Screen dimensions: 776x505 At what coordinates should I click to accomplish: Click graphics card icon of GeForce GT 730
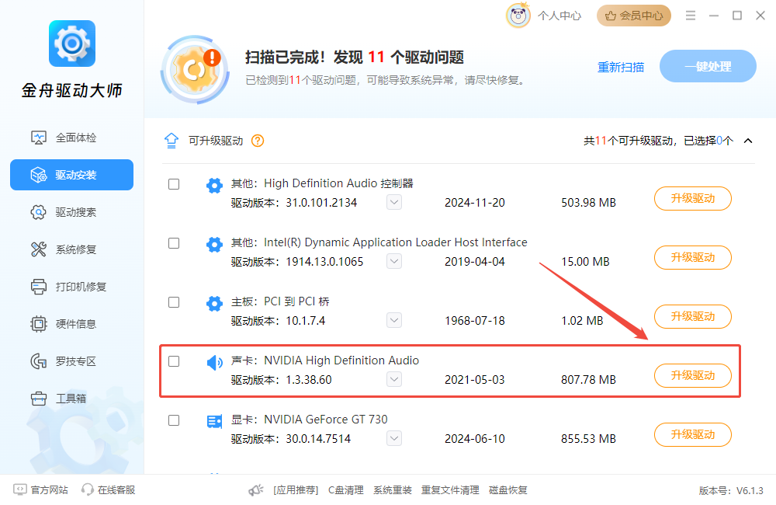pos(214,422)
